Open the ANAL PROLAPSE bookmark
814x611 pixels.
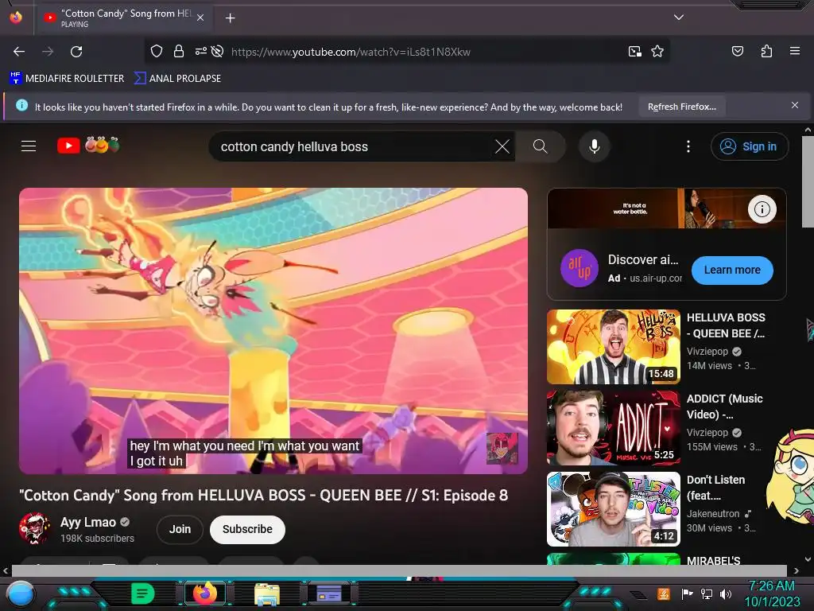pyautogui.click(x=177, y=79)
